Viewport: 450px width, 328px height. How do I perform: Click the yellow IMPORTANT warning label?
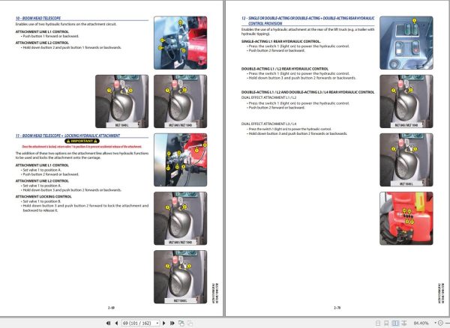coord(82,141)
